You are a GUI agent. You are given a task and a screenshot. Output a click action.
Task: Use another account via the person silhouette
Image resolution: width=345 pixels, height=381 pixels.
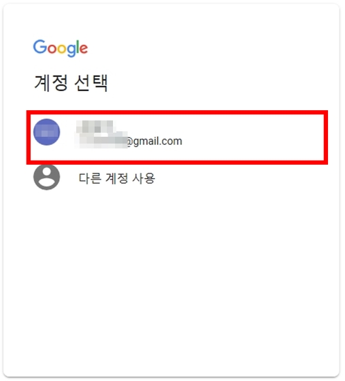pos(47,177)
